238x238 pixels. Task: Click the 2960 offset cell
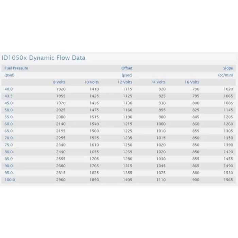tap(61, 180)
